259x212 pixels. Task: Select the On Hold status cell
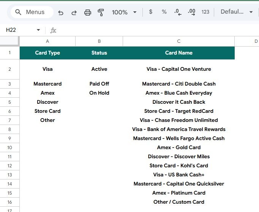(x=99, y=93)
